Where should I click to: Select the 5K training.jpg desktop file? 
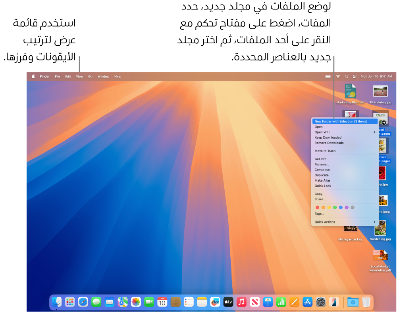point(380,94)
